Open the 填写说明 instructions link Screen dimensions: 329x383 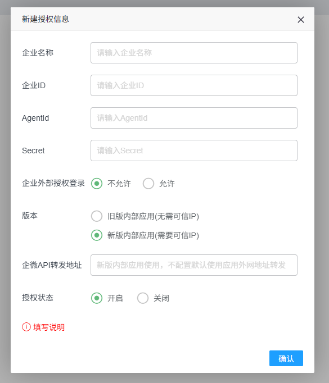[x=49, y=327]
